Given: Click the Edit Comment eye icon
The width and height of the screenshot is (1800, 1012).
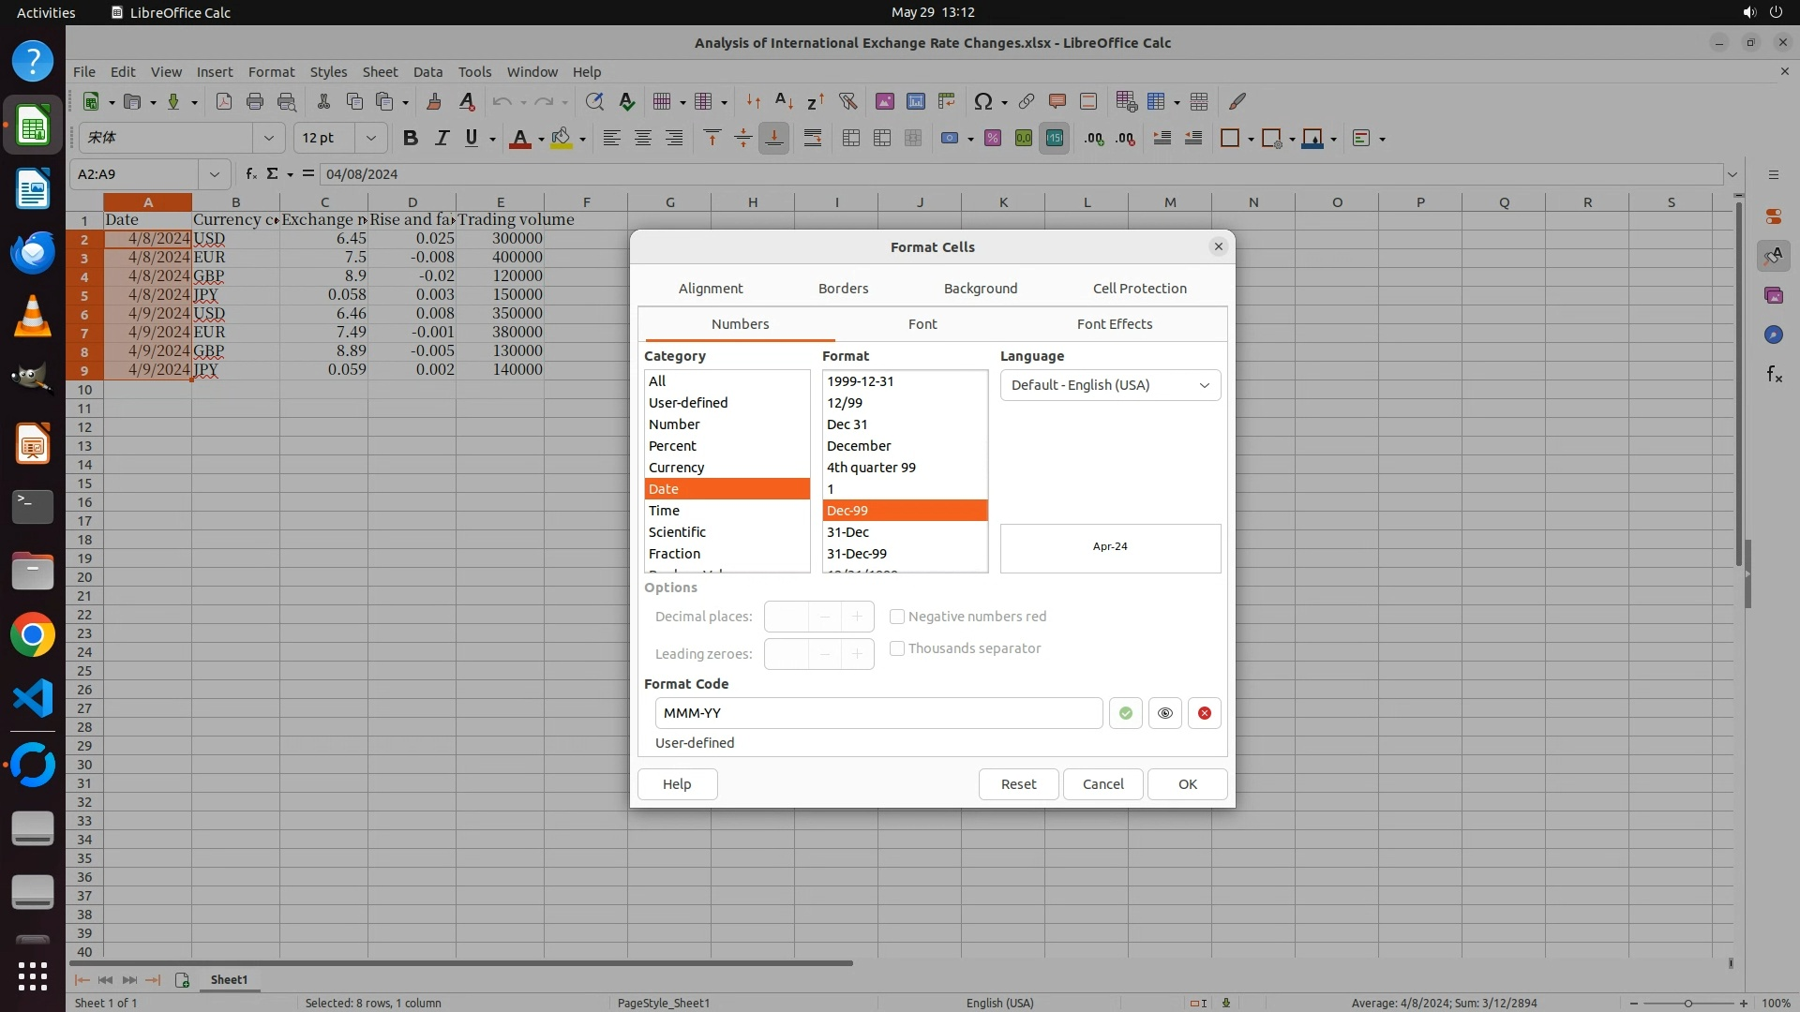Looking at the screenshot, I should tap(1164, 713).
